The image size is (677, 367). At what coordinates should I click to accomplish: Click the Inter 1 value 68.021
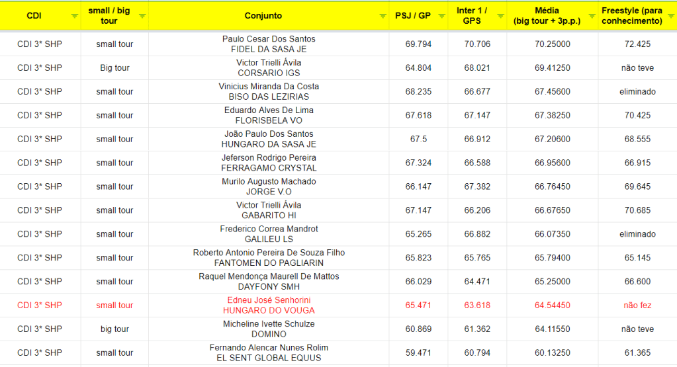point(477,68)
